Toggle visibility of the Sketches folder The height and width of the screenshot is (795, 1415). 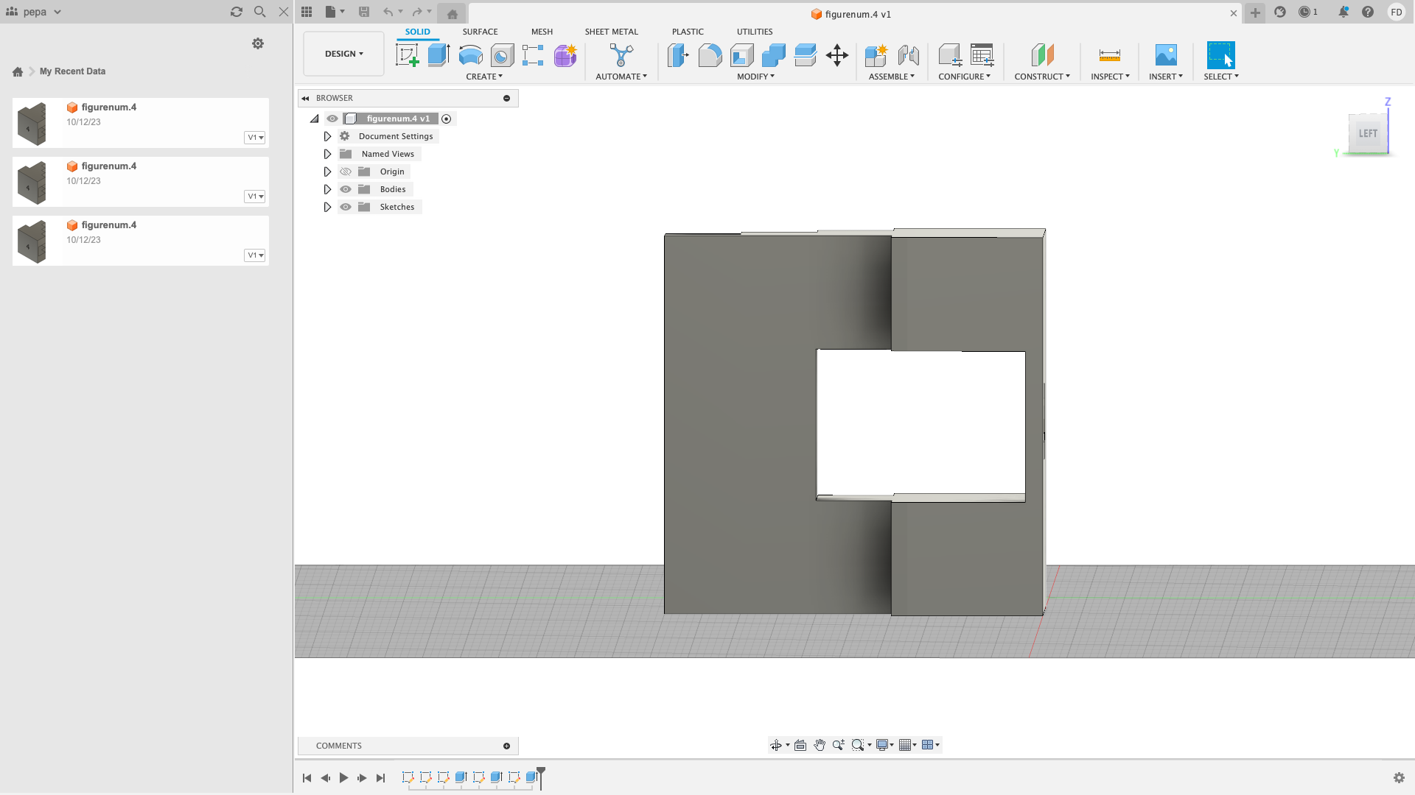pos(346,207)
